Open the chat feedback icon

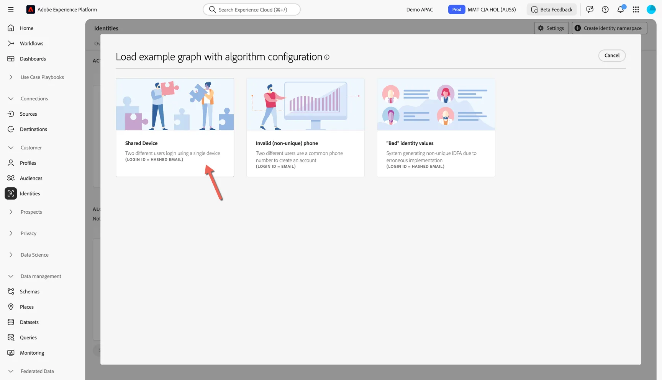pos(590,10)
